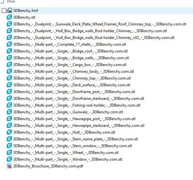This screenshot has height=180, width=193.
Task: Click icon of Single Window file
Action: click(x=9, y=159)
